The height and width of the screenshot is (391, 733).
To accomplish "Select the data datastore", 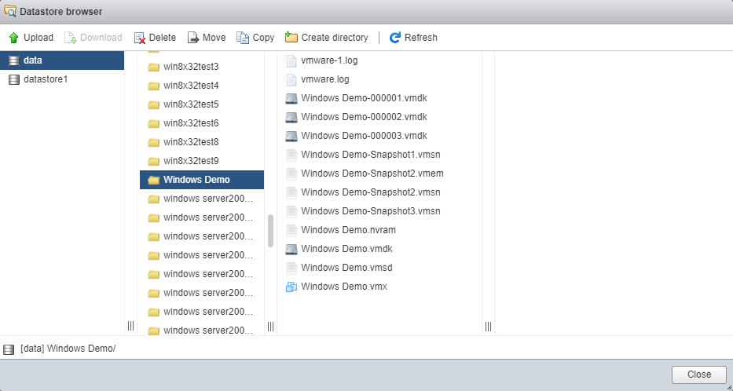I will (33, 60).
